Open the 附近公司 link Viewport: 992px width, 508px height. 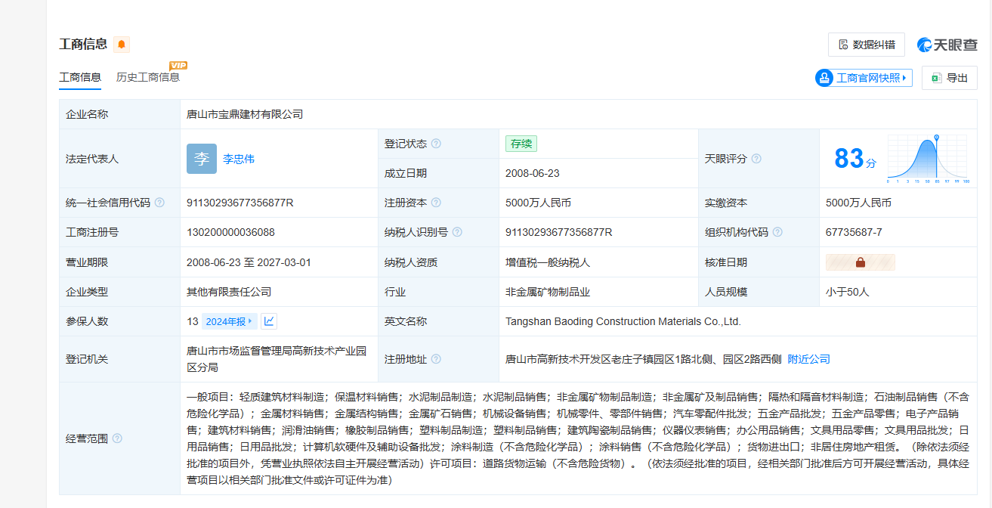coord(808,359)
